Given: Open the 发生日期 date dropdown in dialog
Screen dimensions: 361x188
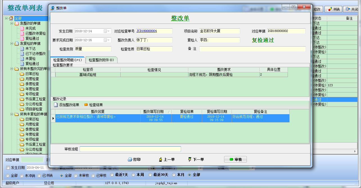Looking at the screenshot, I should coord(107,31).
